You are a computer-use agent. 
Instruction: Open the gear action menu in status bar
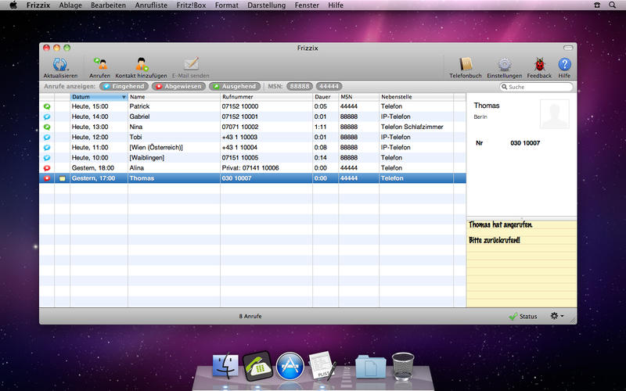556,316
